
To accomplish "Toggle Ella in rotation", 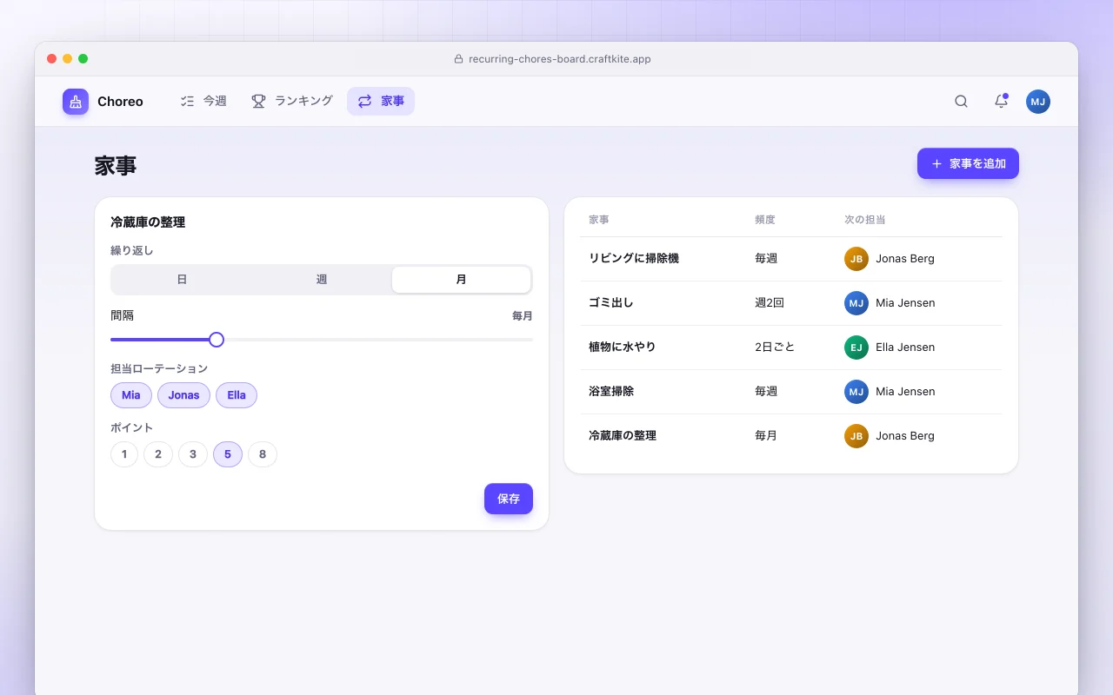I will (x=237, y=395).
